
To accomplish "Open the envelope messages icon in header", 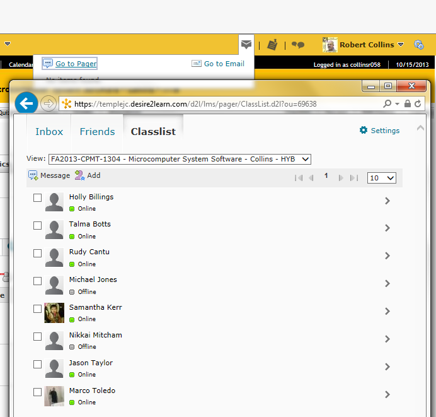I will 246,45.
